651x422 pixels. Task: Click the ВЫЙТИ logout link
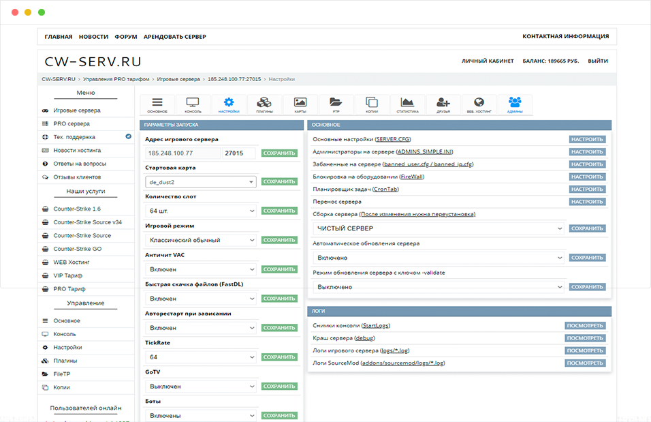[598, 61]
